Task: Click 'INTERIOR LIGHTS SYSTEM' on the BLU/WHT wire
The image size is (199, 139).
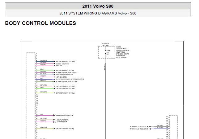Action: (139, 129)
